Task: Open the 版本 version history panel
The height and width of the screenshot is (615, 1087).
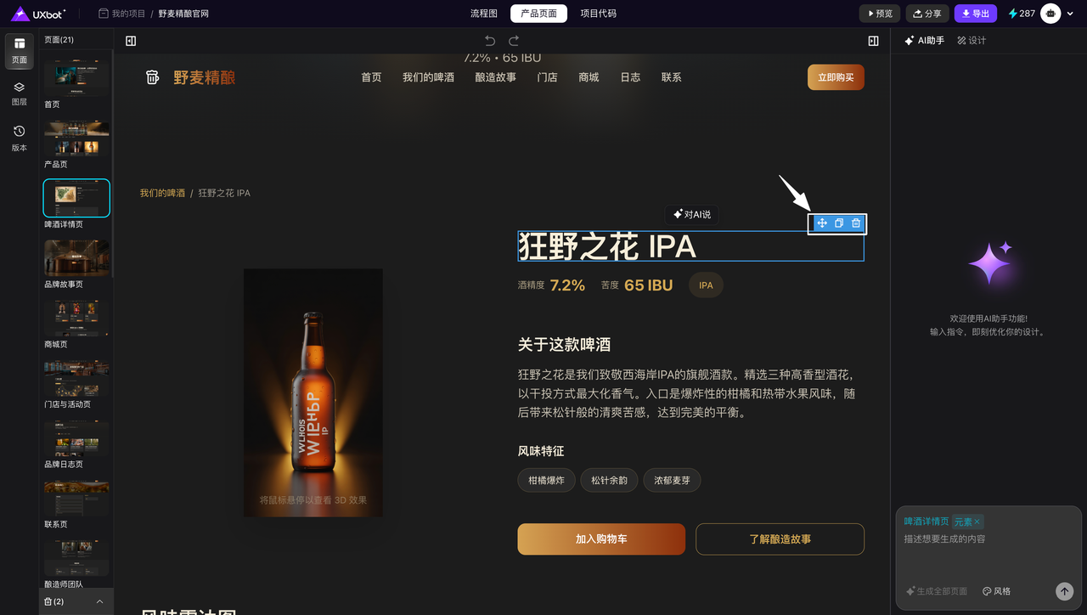Action: click(19, 138)
